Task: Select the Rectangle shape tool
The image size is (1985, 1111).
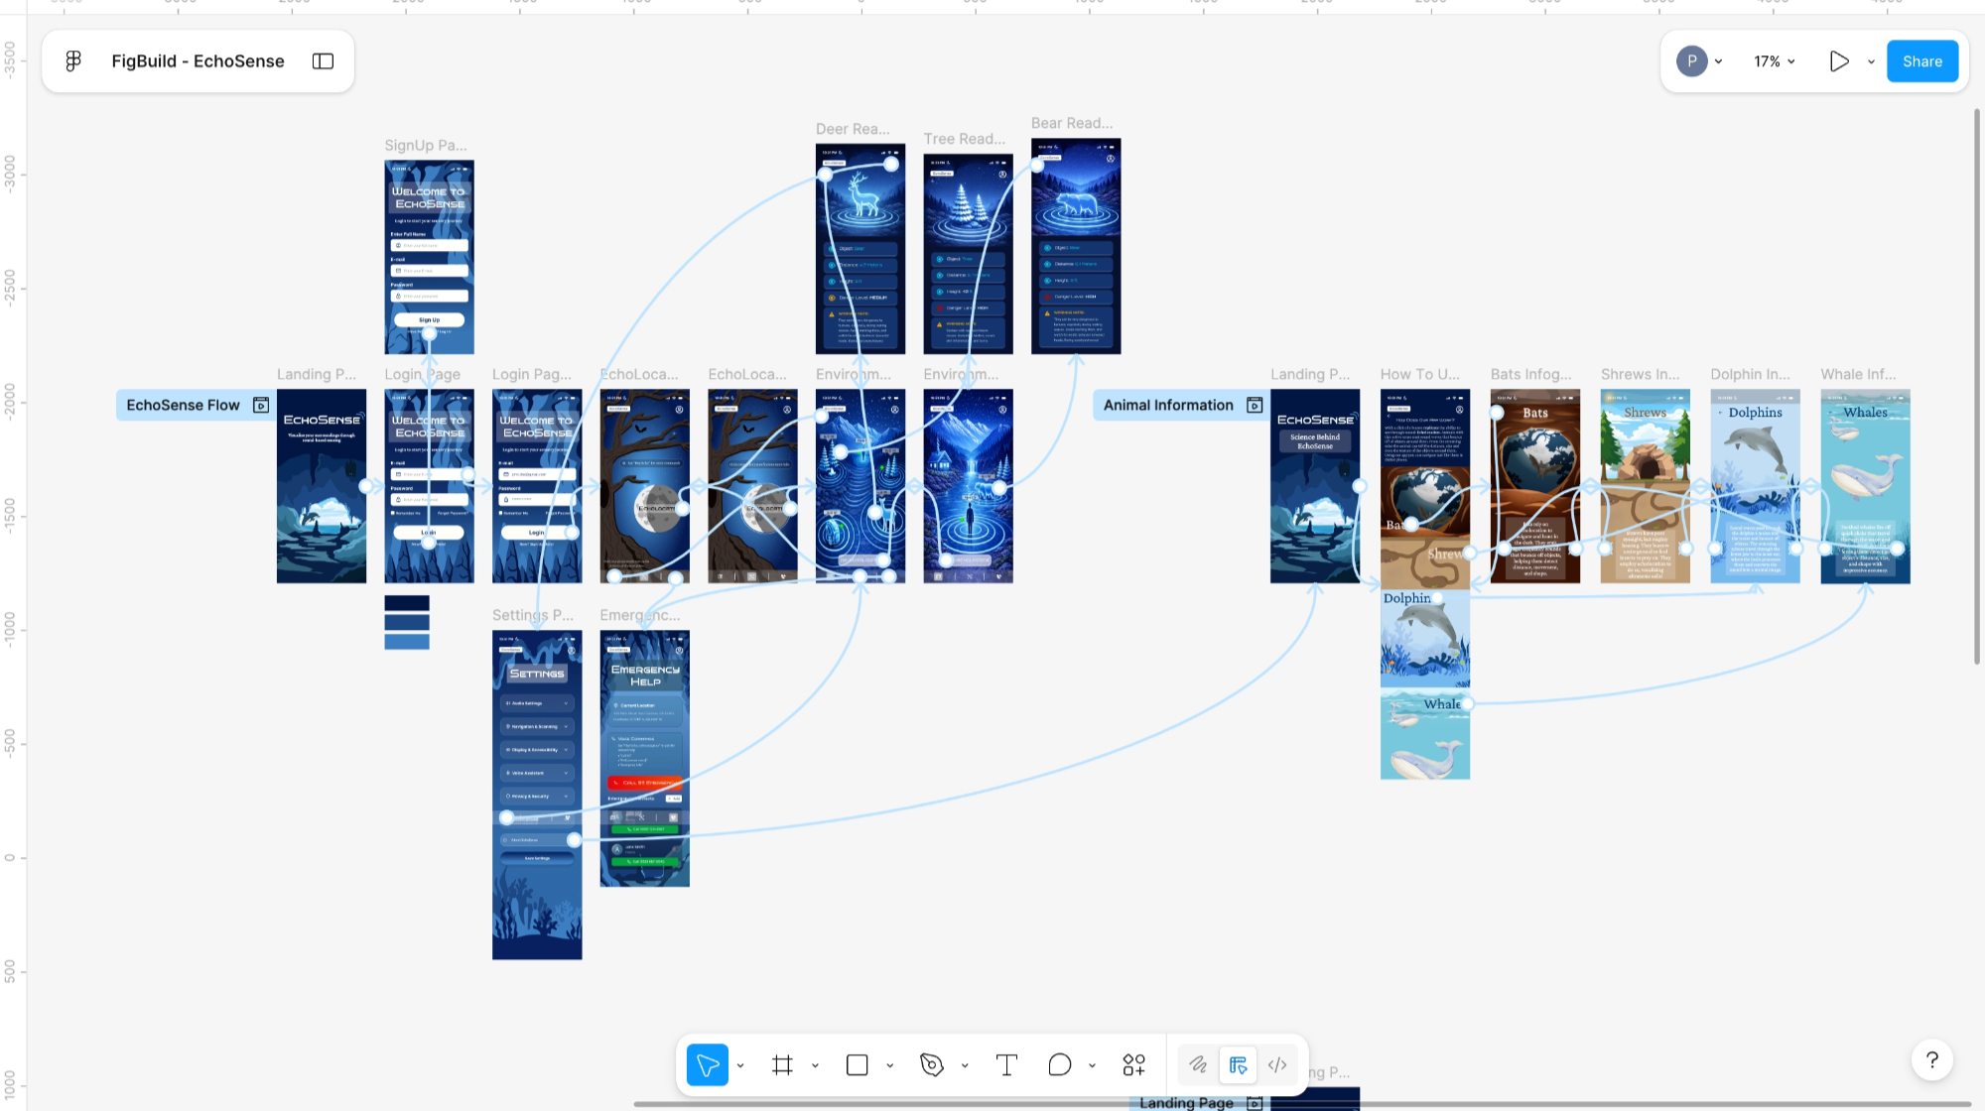Action: click(857, 1064)
